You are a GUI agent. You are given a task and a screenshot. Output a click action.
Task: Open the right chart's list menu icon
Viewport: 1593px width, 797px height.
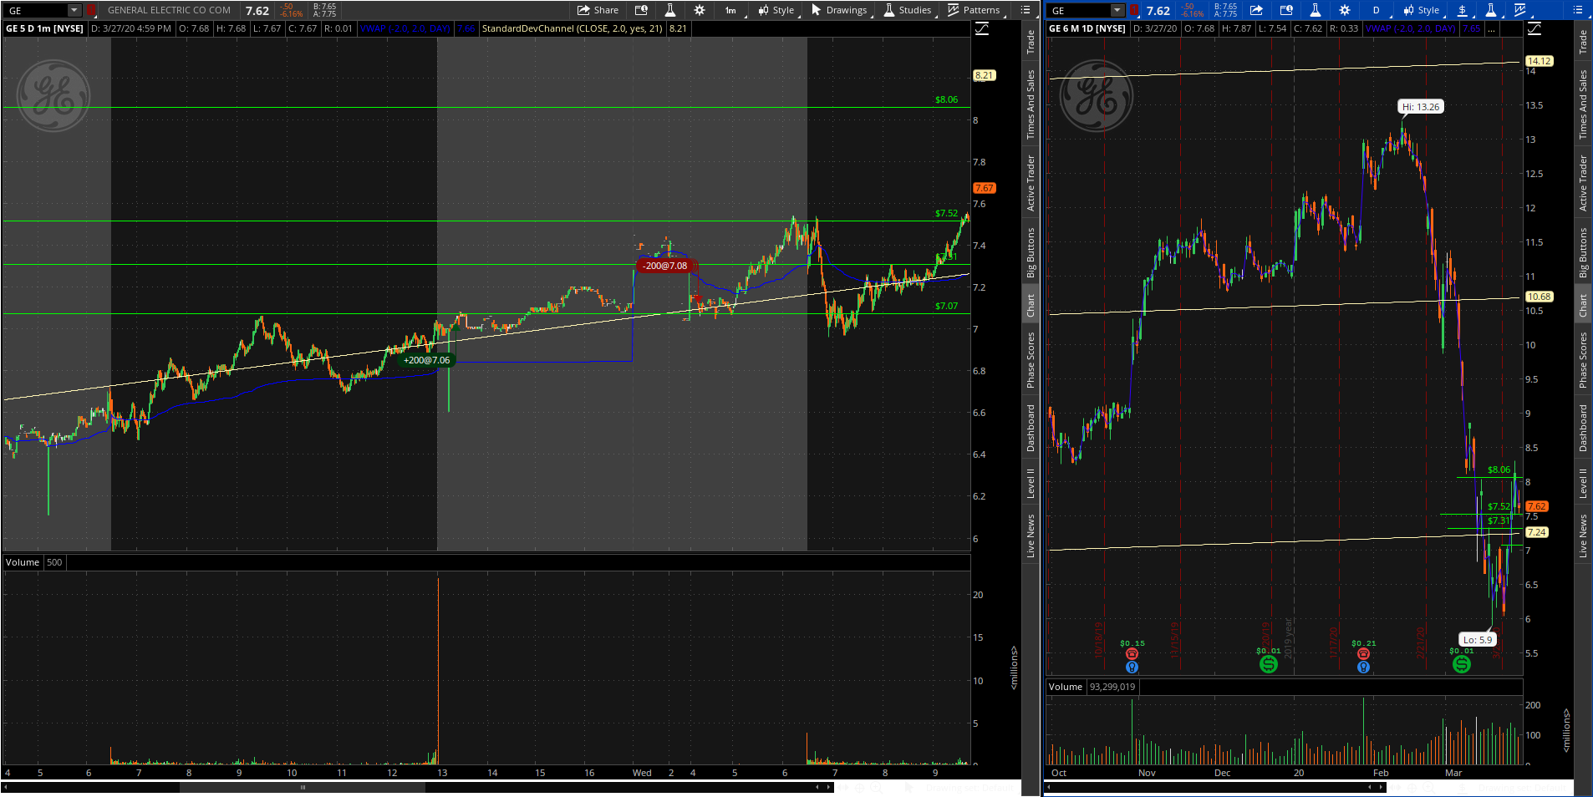click(1578, 10)
